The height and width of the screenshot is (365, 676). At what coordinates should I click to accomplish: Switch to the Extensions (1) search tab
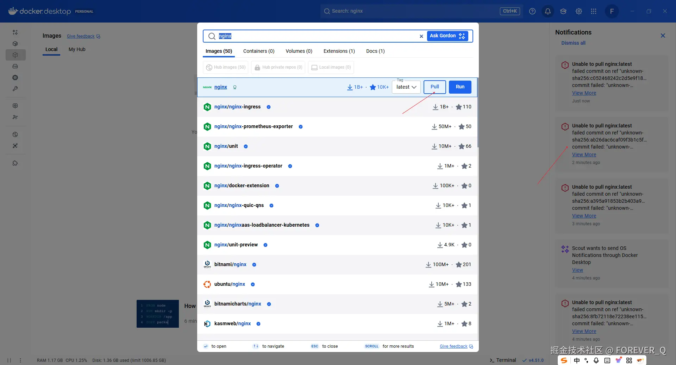[x=339, y=51]
